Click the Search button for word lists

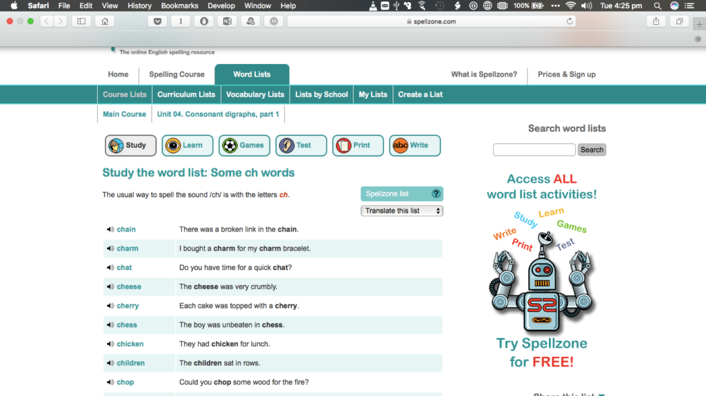tap(592, 150)
